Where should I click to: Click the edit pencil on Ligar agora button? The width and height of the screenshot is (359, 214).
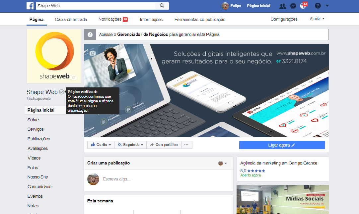coord(293,145)
